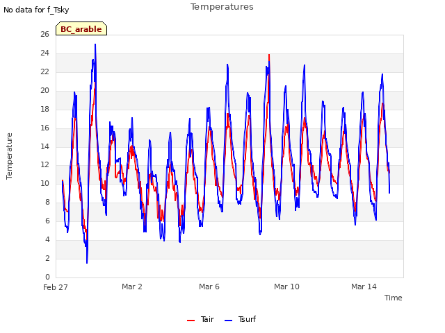Select the Temperature y-axis title
Screen dimensions: 445x333
(9, 156)
